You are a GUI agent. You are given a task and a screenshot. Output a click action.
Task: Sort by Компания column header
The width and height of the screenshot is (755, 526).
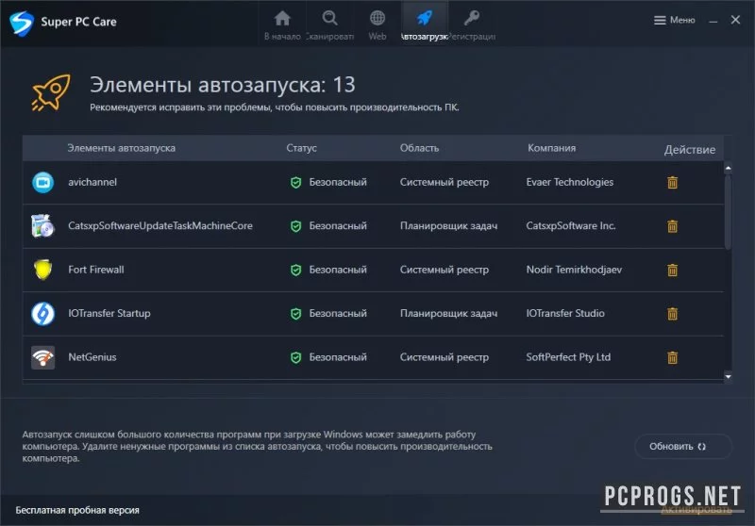click(x=551, y=148)
